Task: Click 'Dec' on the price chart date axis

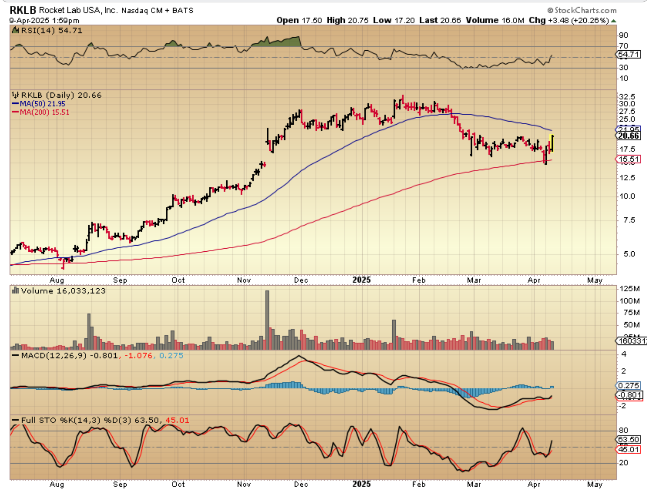Action: (301, 280)
